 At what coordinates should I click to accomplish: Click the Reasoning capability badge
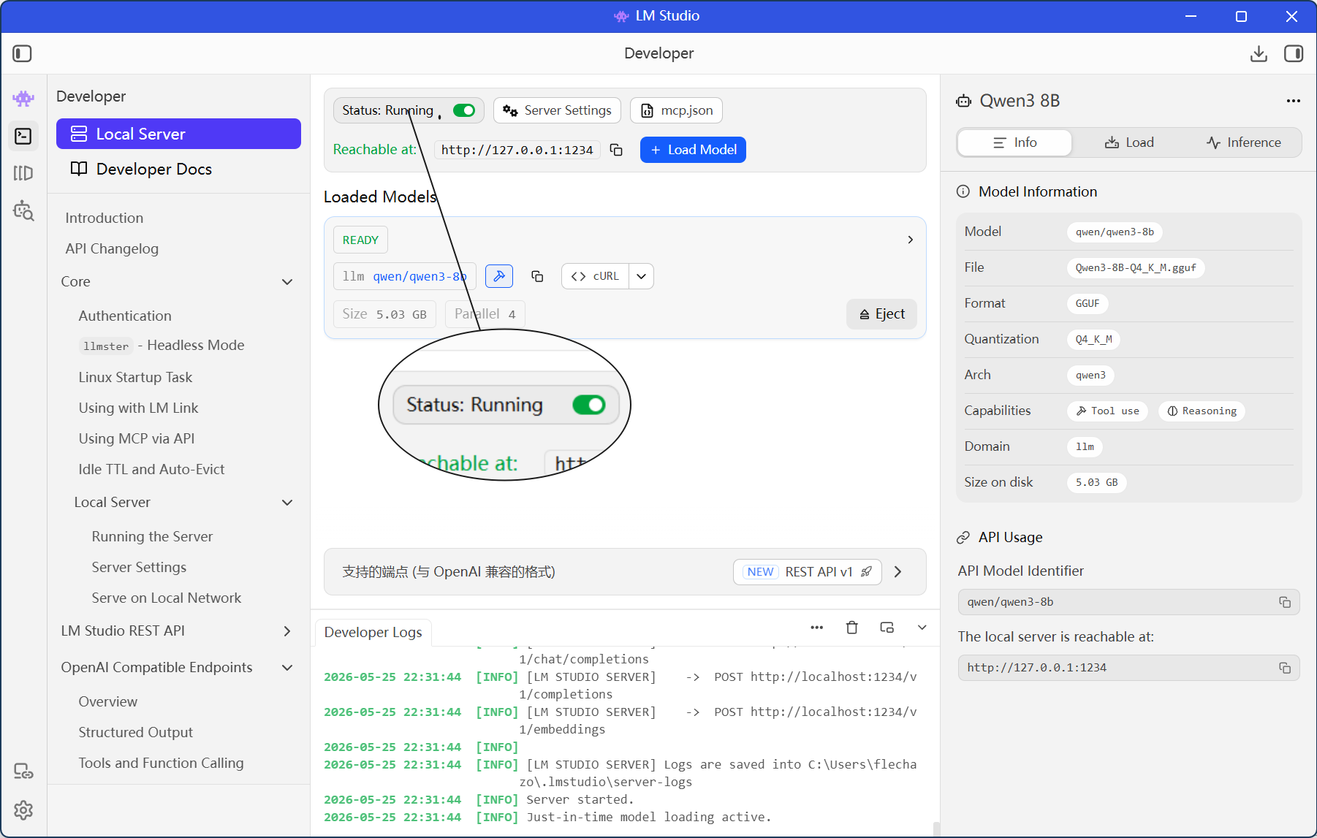pos(1202,411)
